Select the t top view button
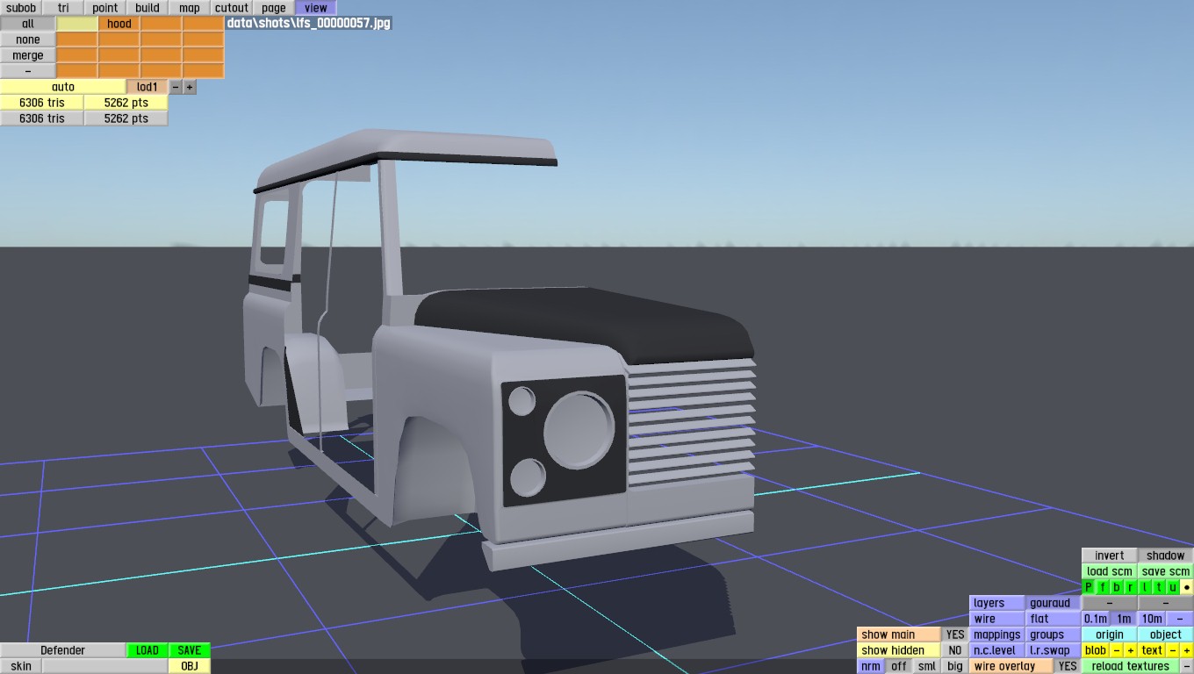Image resolution: width=1194 pixels, height=674 pixels. pyautogui.click(x=1159, y=587)
